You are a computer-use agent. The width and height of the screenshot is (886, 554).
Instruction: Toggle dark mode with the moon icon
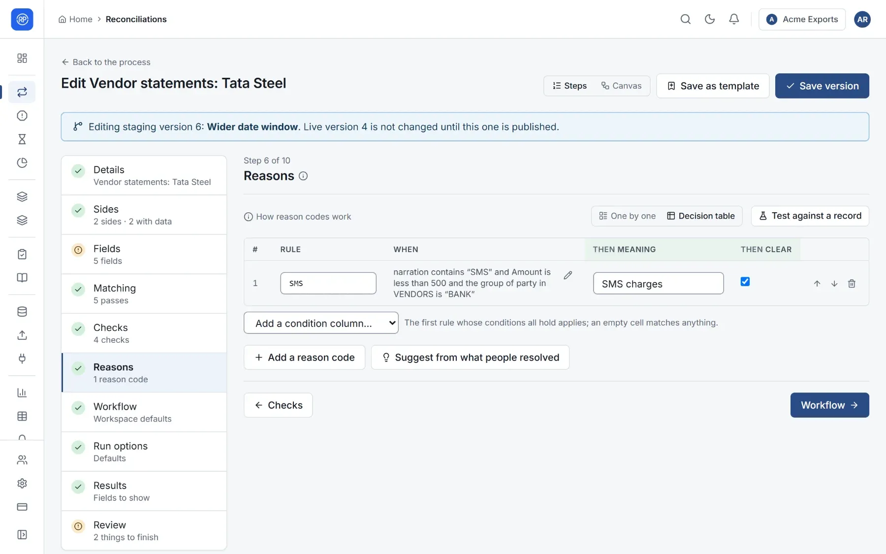click(709, 19)
